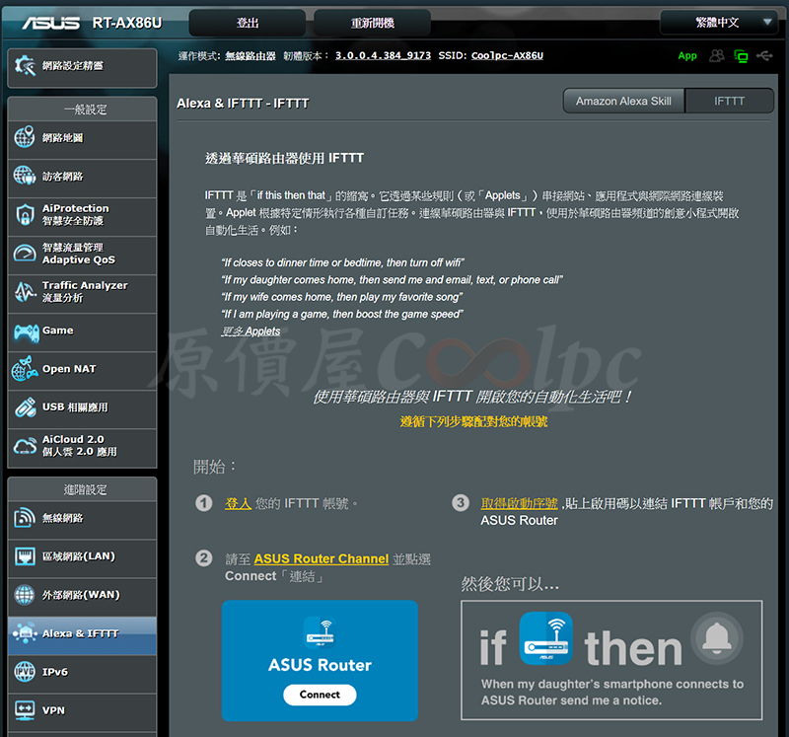
Task: Open the firmware version 3.0.0.4.384_9173 link
Action: coord(383,55)
